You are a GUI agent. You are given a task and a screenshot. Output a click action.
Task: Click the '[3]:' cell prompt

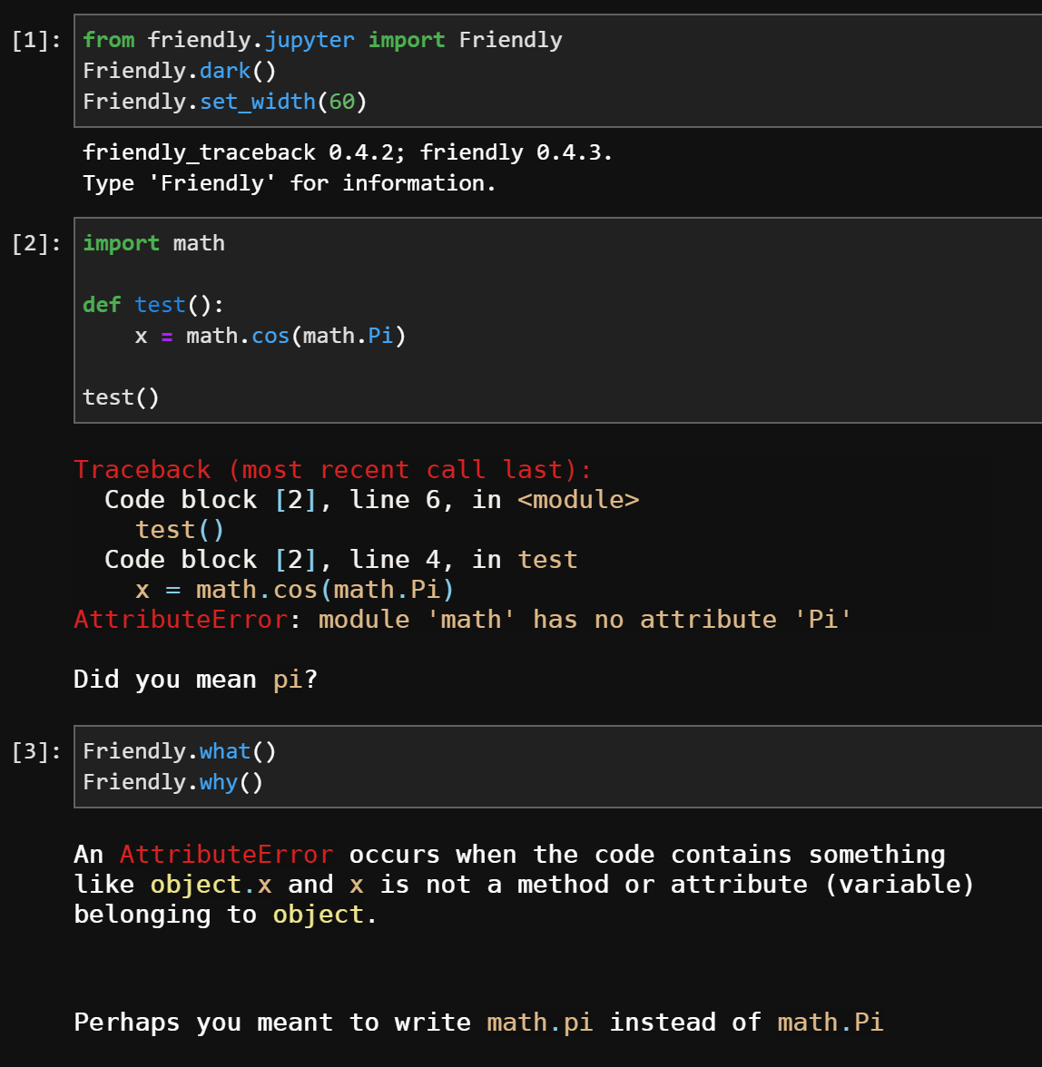pos(36,751)
